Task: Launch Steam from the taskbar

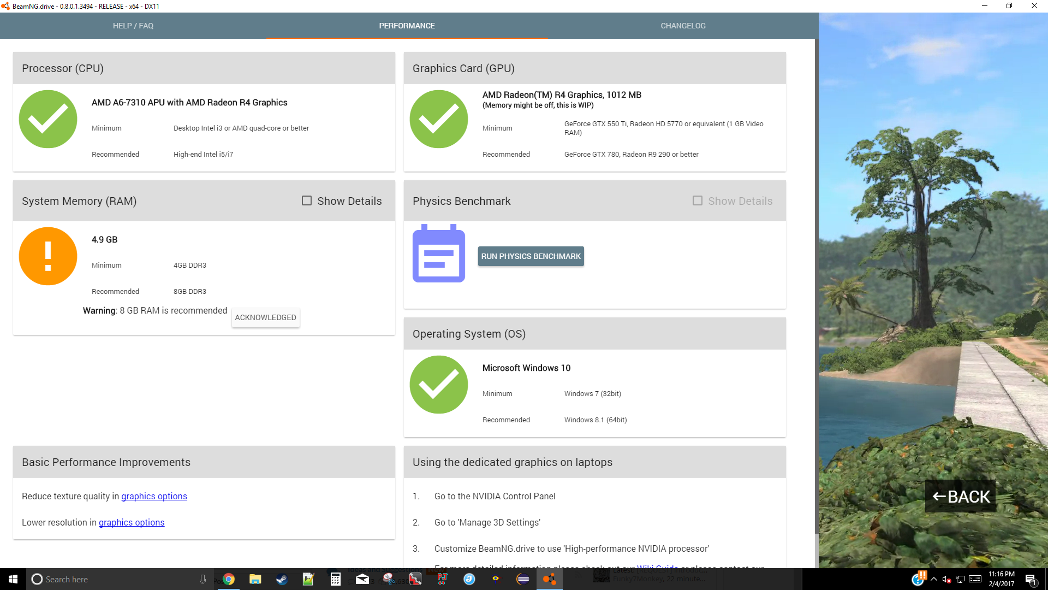Action: (282, 579)
